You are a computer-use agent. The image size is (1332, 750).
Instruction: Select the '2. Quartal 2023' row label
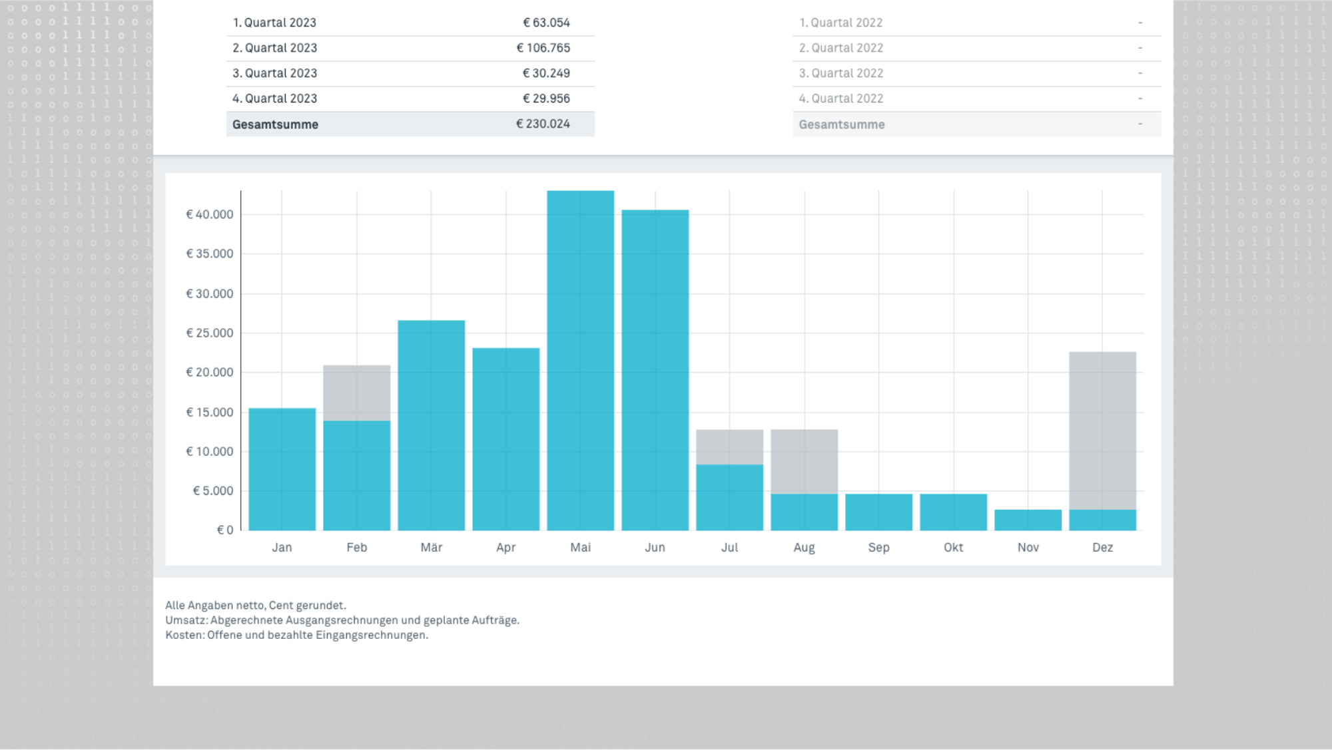pyautogui.click(x=274, y=48)
